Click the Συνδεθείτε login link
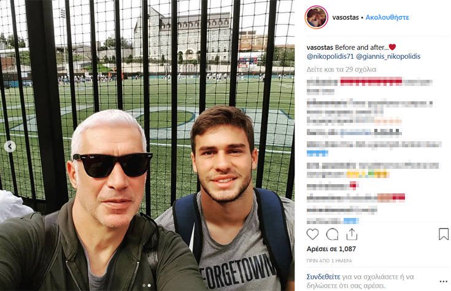 [323, 277]
